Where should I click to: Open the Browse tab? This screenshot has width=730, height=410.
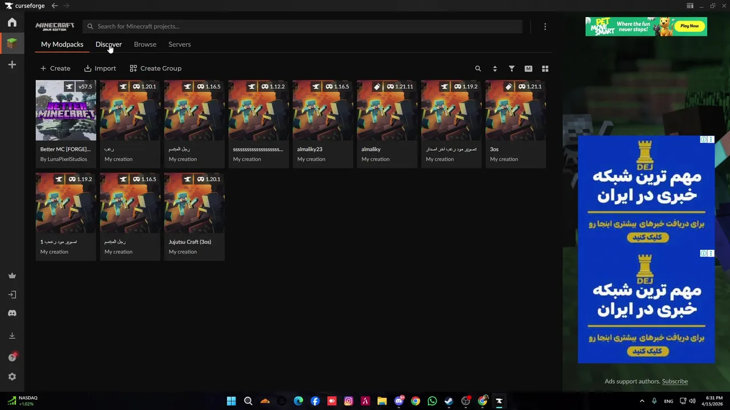pos(145,44)
